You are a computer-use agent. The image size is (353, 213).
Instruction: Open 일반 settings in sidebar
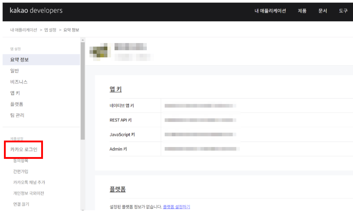tap(14, 71)
